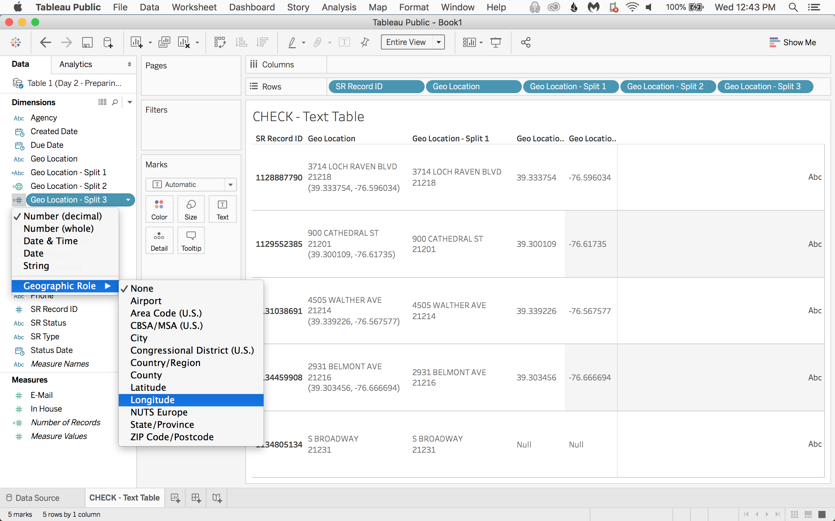The image size is (835, 521).
Task: Click the CHECK - Text Table sheet tab
Action: point(125,498)
